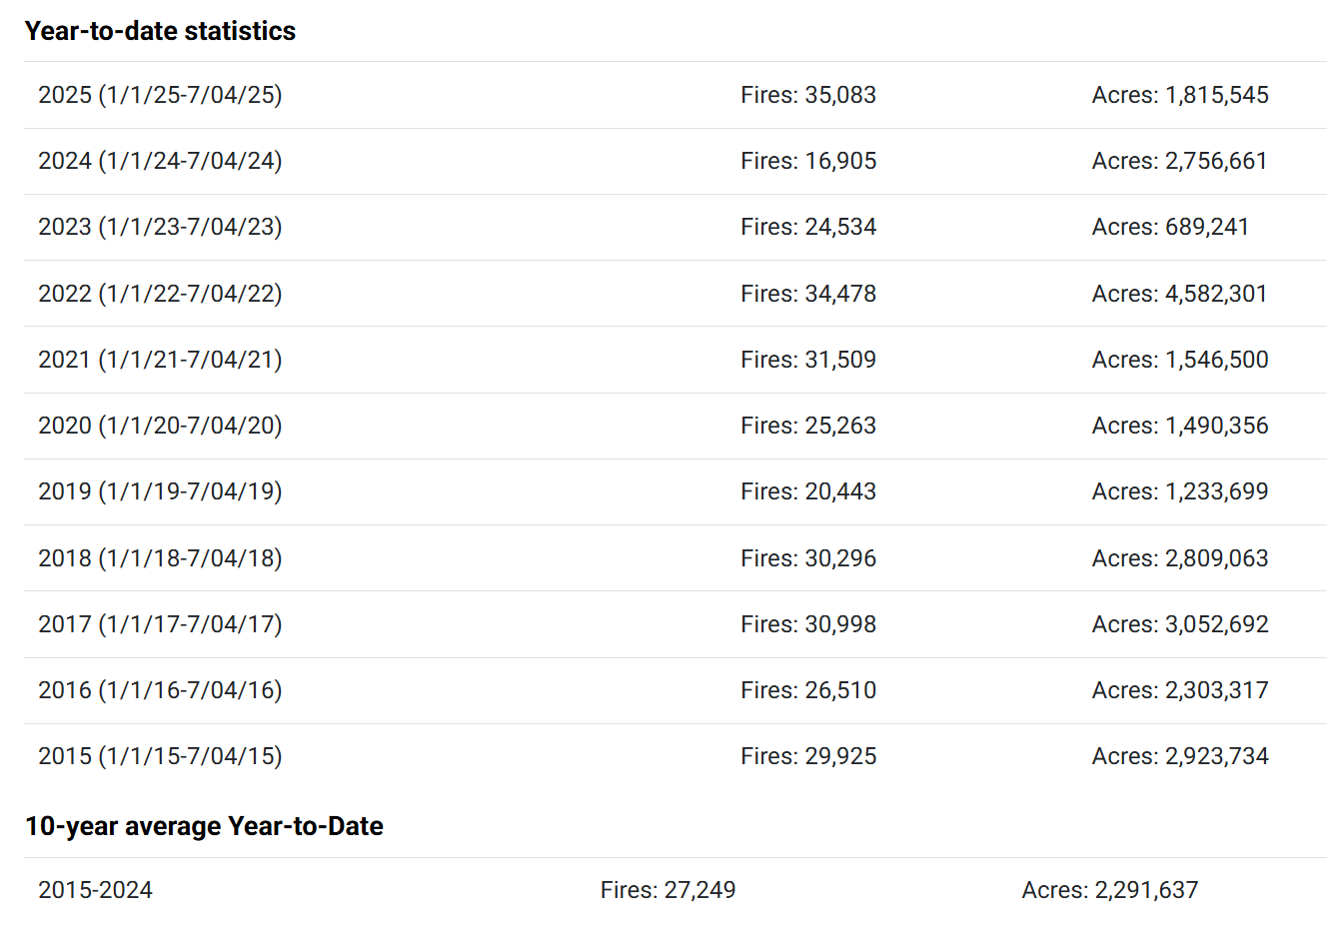This screenshot has height=925, width=1327.
Task: Select the 2017 (1/1/17-7/04/17) row label
Action: point(160,624)
